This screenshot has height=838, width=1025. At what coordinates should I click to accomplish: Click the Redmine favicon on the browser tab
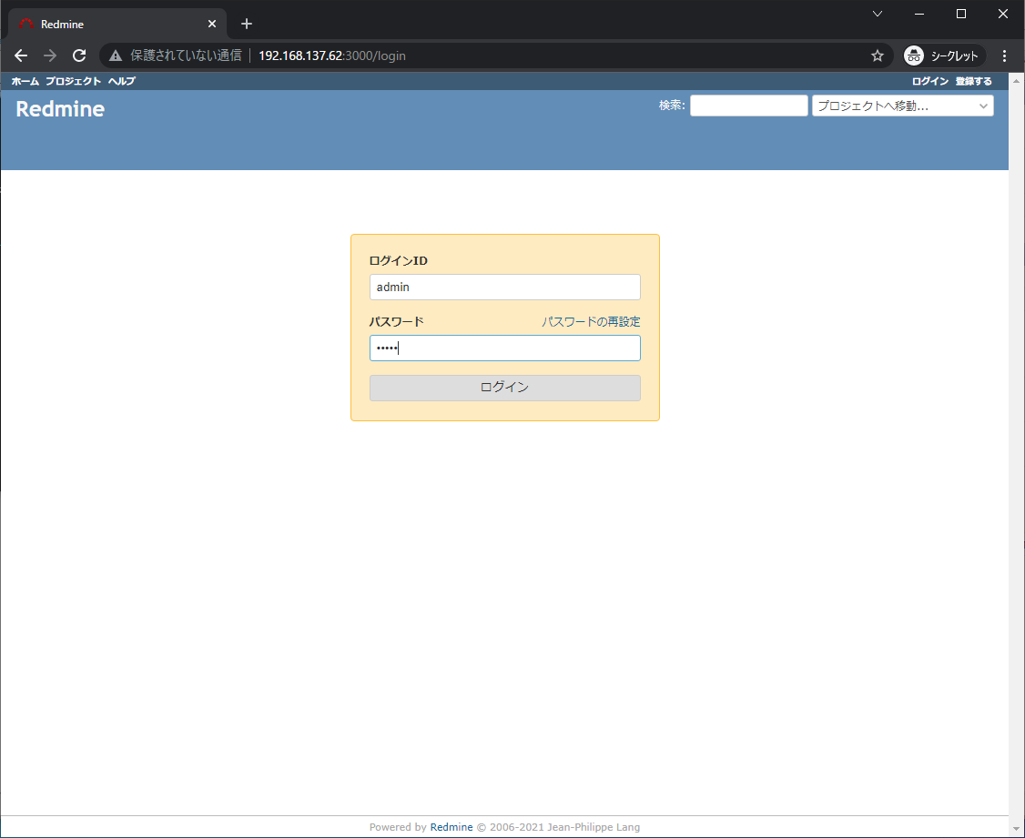click(x=25, y=23)
